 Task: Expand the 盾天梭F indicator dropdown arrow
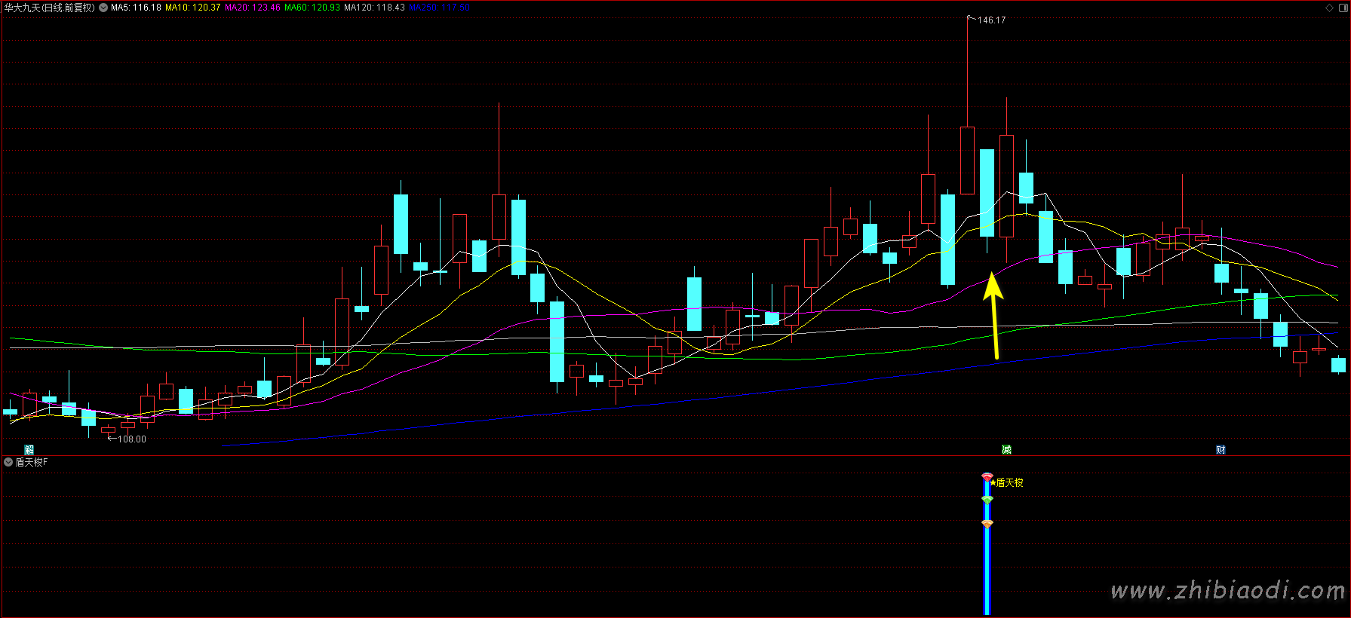click(8, 462)
